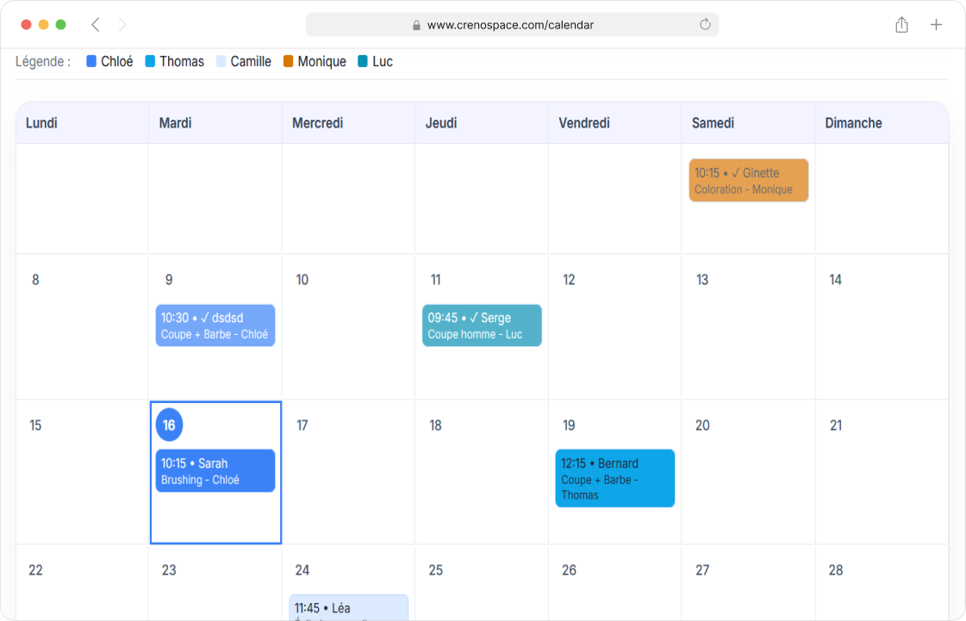Click the share icon in the browser toolbar

(x=901, y=25)
